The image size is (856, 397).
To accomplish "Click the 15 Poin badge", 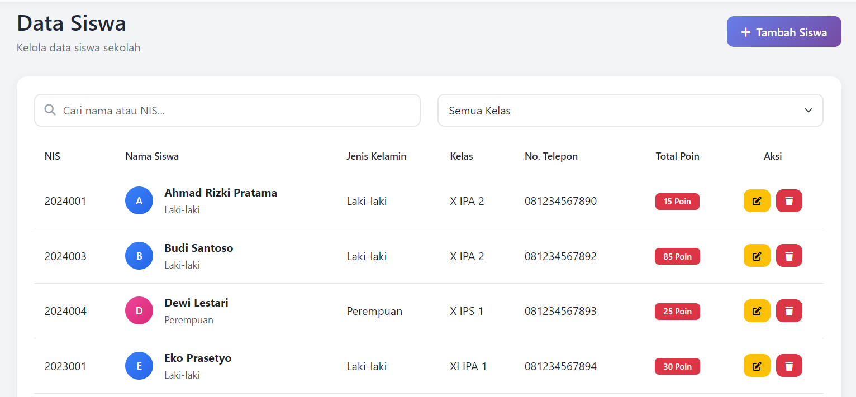I will click(x=677, y=202).
